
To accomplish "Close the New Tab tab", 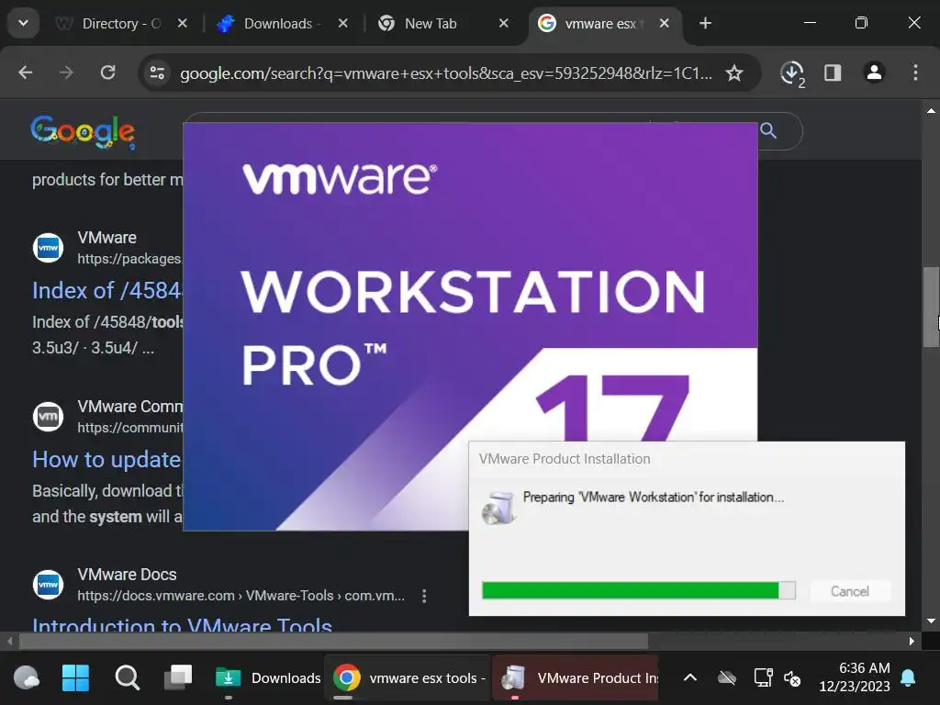I will [x=504, y=23].
